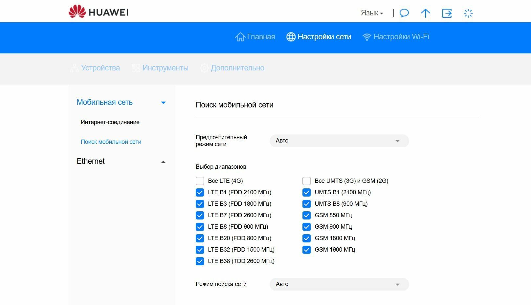Click the Huawei logo
The width and height of the screenshot is (531, 305).
98,12
